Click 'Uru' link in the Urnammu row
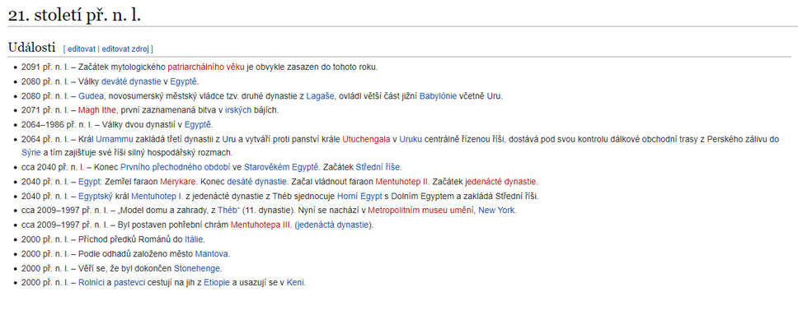798x329 pixels. (x=229, y=139)
